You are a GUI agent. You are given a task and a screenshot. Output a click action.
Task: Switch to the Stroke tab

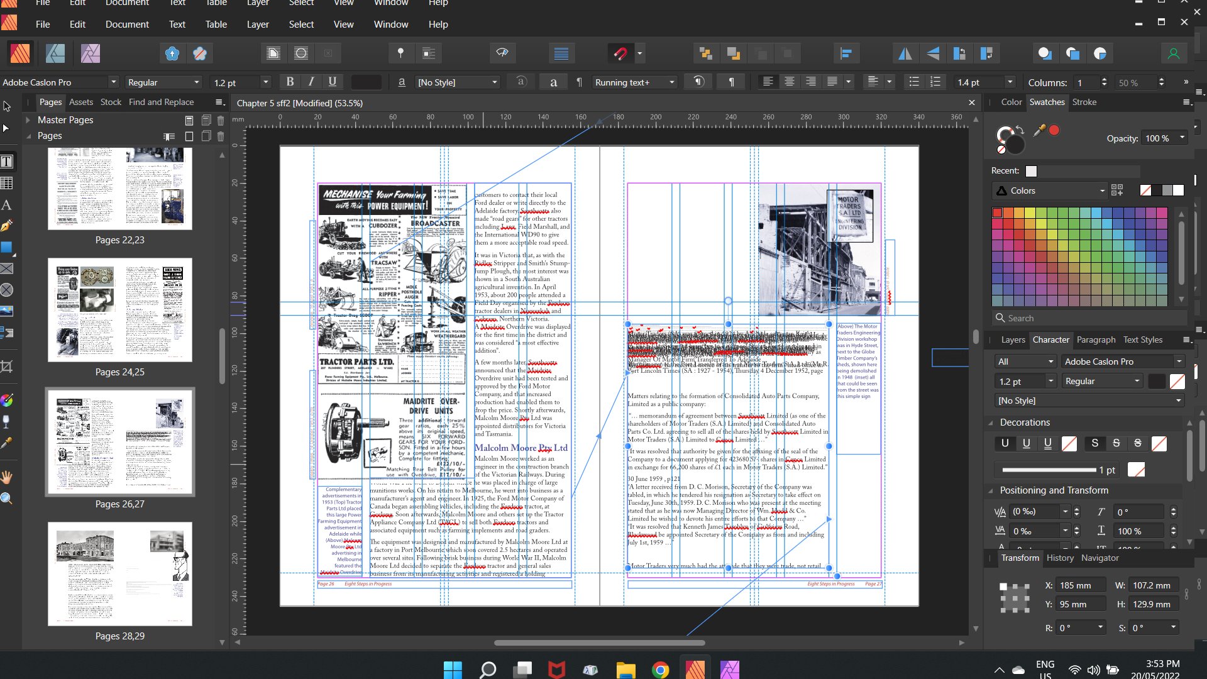[x=1084, y=102]
